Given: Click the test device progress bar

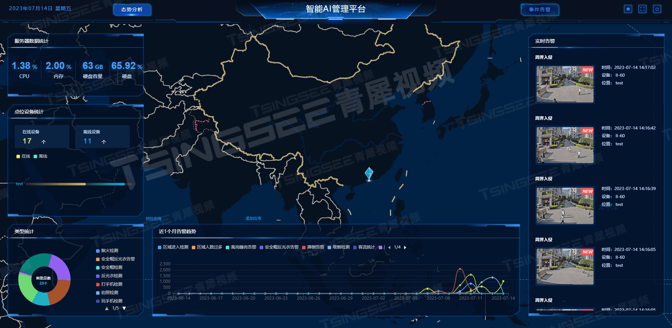Looking at the screenshot, I should point(79,184).
